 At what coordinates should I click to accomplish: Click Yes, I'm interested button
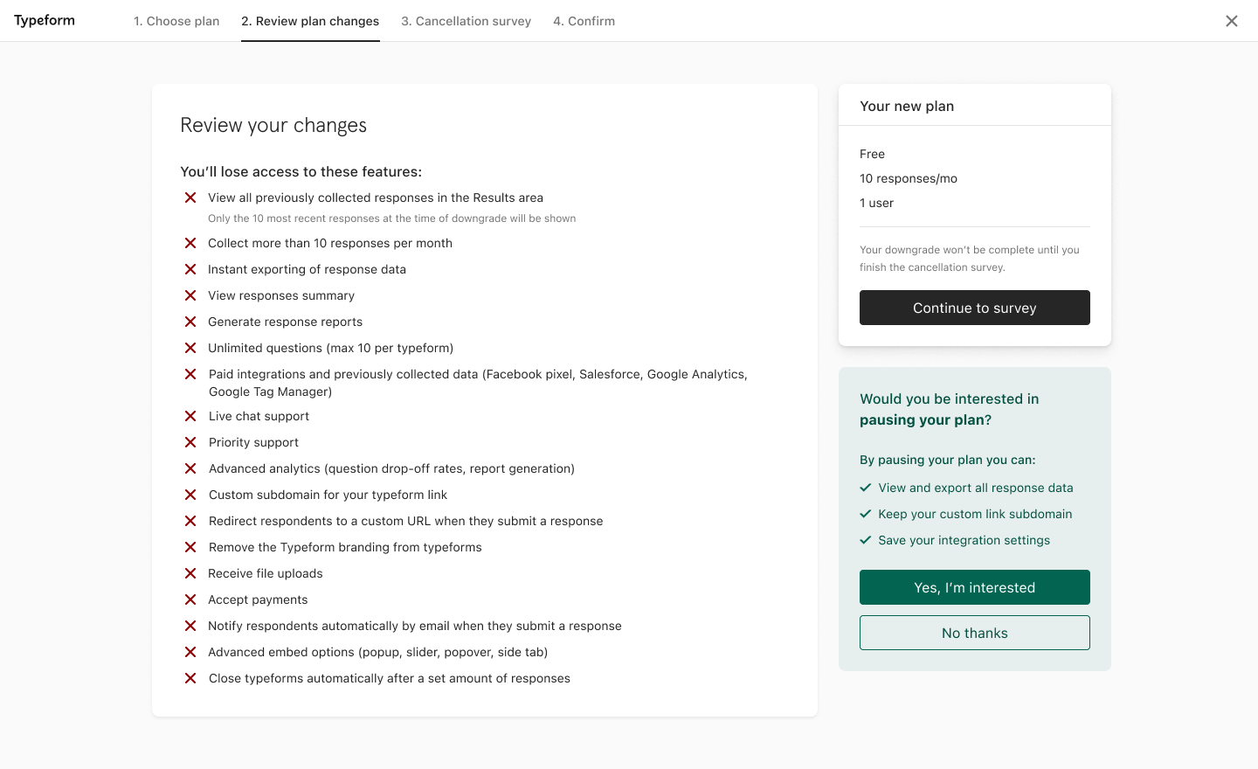coord(975,587)
